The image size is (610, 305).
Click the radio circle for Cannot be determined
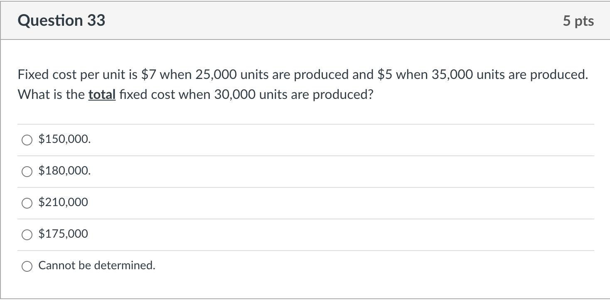[x=27, y=266]
